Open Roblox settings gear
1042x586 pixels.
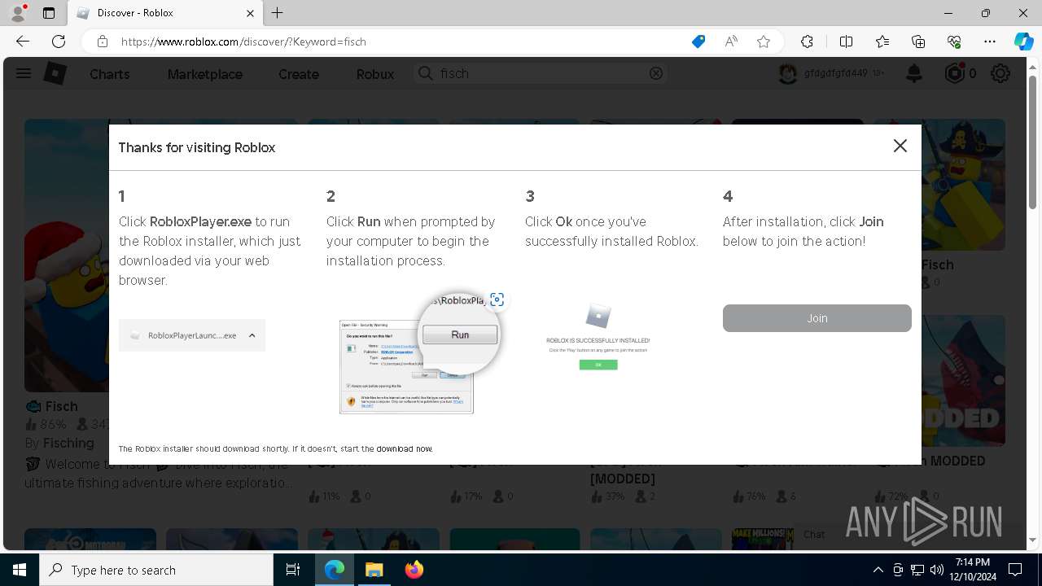tap(1000, 73)
